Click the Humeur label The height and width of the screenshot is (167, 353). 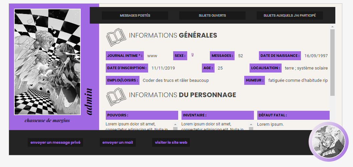pyautogui.click(x=255, y=81)
